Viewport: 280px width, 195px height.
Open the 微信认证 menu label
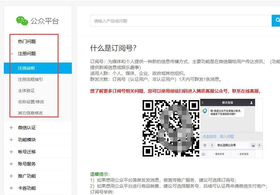pos(27,128)
